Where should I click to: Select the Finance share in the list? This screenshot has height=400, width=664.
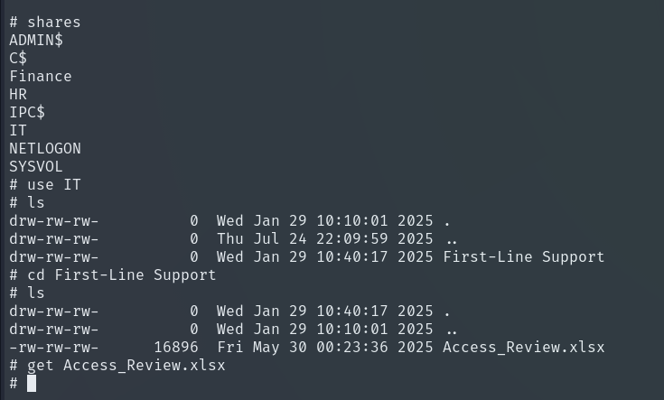(41, 76)
